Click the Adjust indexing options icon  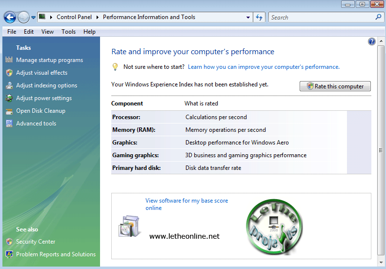[9, 85]
